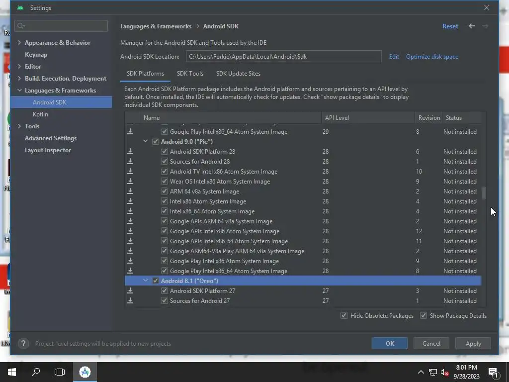Click download icon for Android TV Intel x86 Atom System Image

[130, 171]
